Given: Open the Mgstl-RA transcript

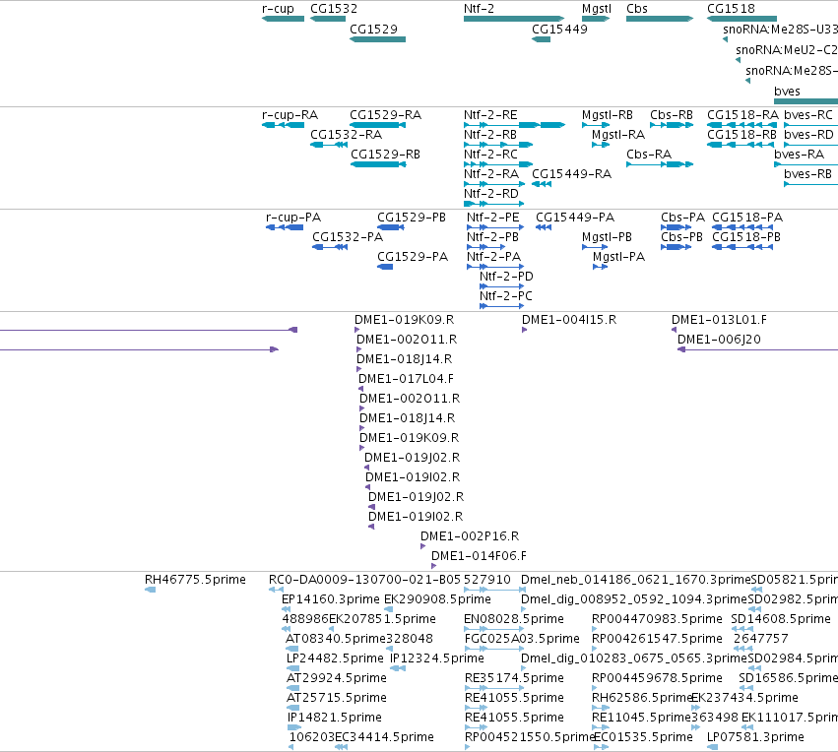Looking at the screenshot, I should click(601, 145).
